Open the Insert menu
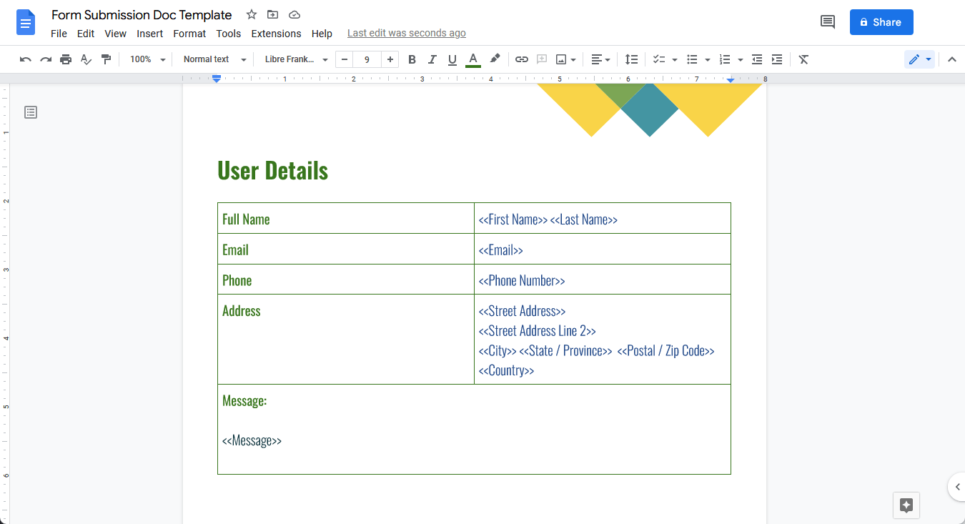This screenshot has height=524, width=965. click(150, 34)
